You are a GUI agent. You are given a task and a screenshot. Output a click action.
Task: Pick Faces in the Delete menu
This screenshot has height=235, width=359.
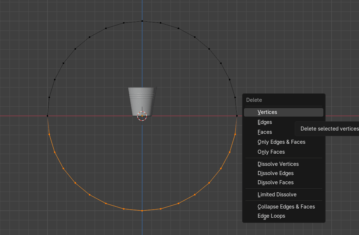(265, 132)
